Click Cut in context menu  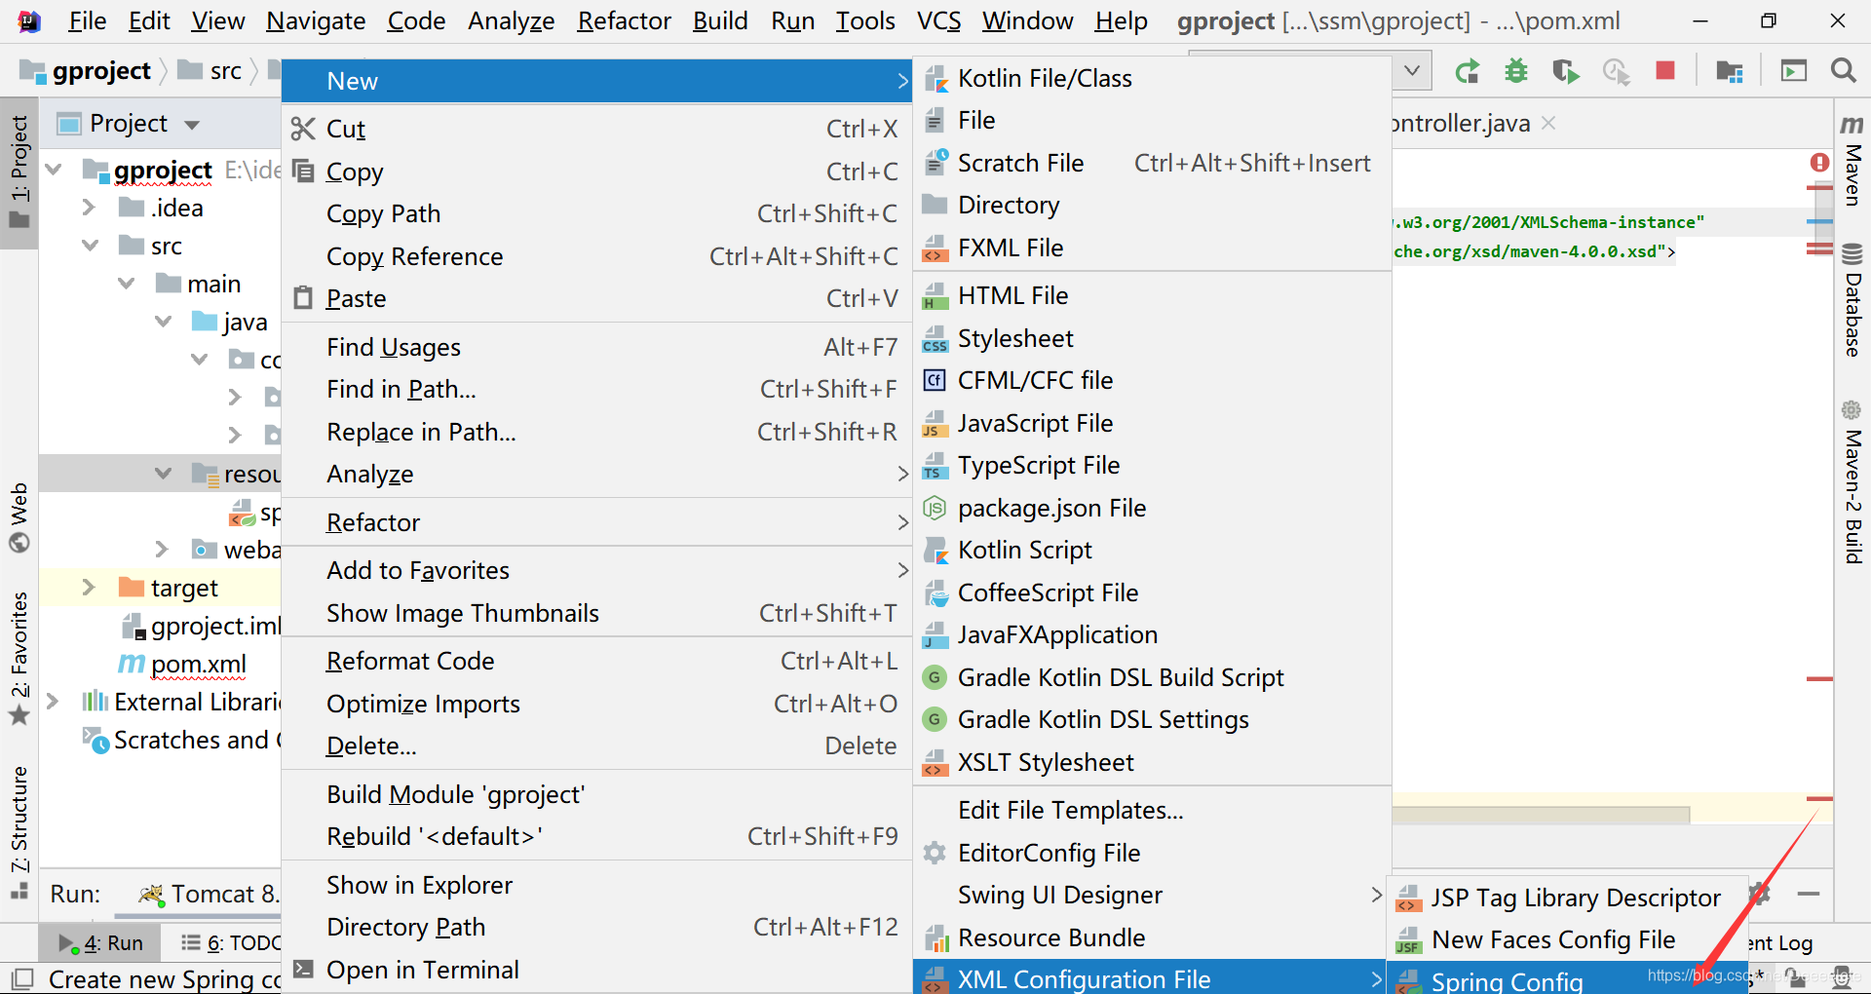coord(597,129)
